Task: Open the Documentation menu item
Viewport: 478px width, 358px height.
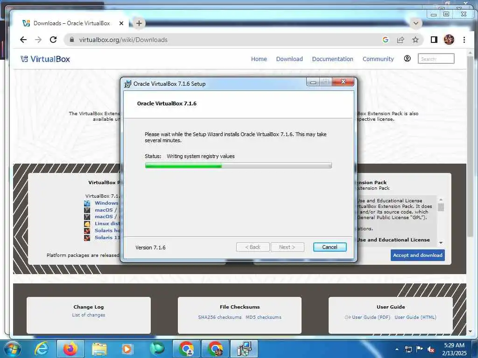Action: 332,59
